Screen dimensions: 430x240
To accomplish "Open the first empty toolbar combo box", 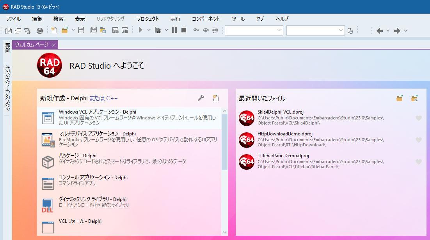I will click(x=254, y=30).
